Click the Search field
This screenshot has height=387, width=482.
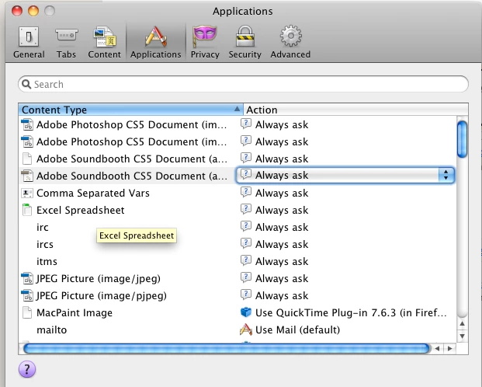(243, 84)
